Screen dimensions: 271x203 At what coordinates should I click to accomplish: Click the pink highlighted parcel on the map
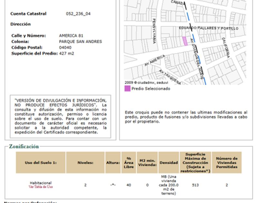pos(185,41)
